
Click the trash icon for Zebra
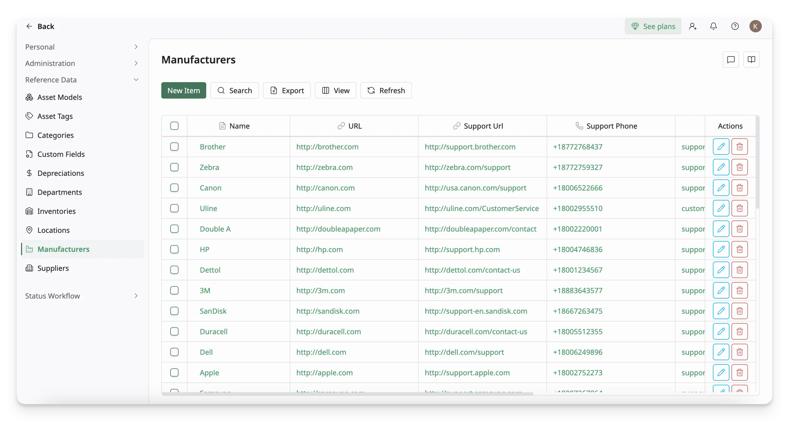[739, 167]
